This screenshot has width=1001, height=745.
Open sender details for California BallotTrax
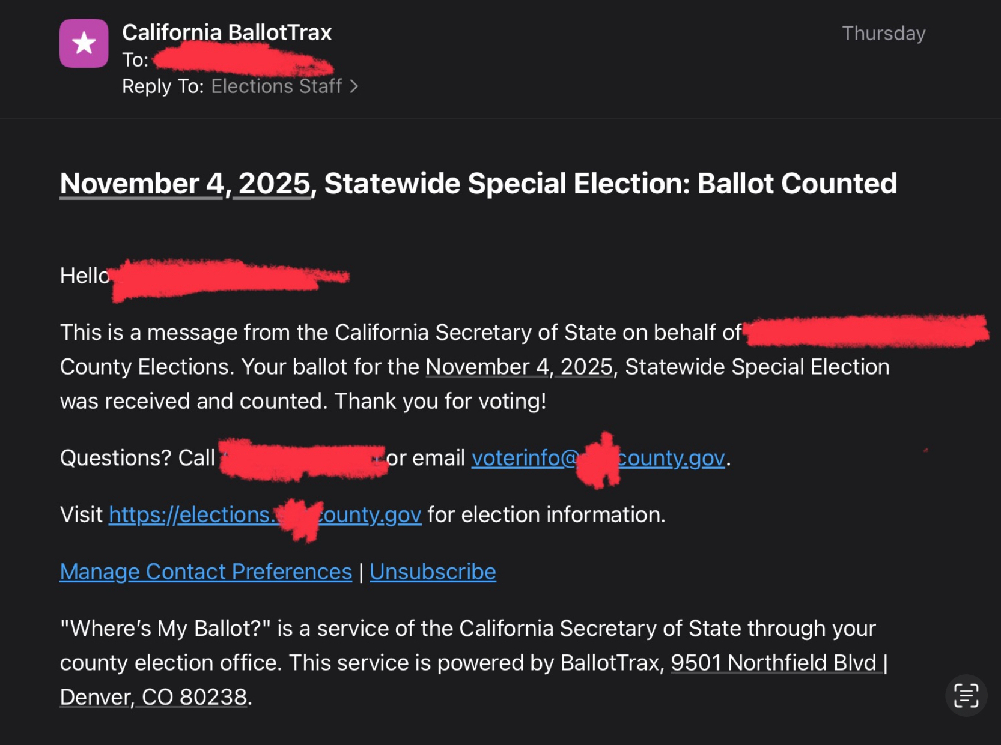227,32
